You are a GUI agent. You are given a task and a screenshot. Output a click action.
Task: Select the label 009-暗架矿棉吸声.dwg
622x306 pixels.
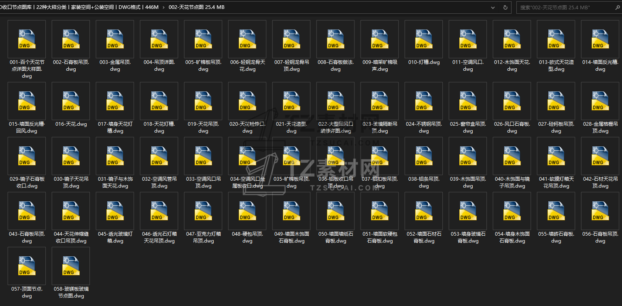[x=380, y=66]
